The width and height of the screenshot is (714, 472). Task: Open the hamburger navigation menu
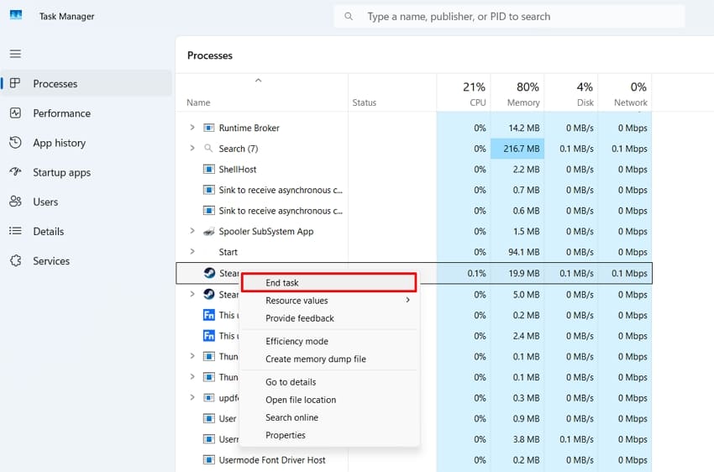click(15, 54)
